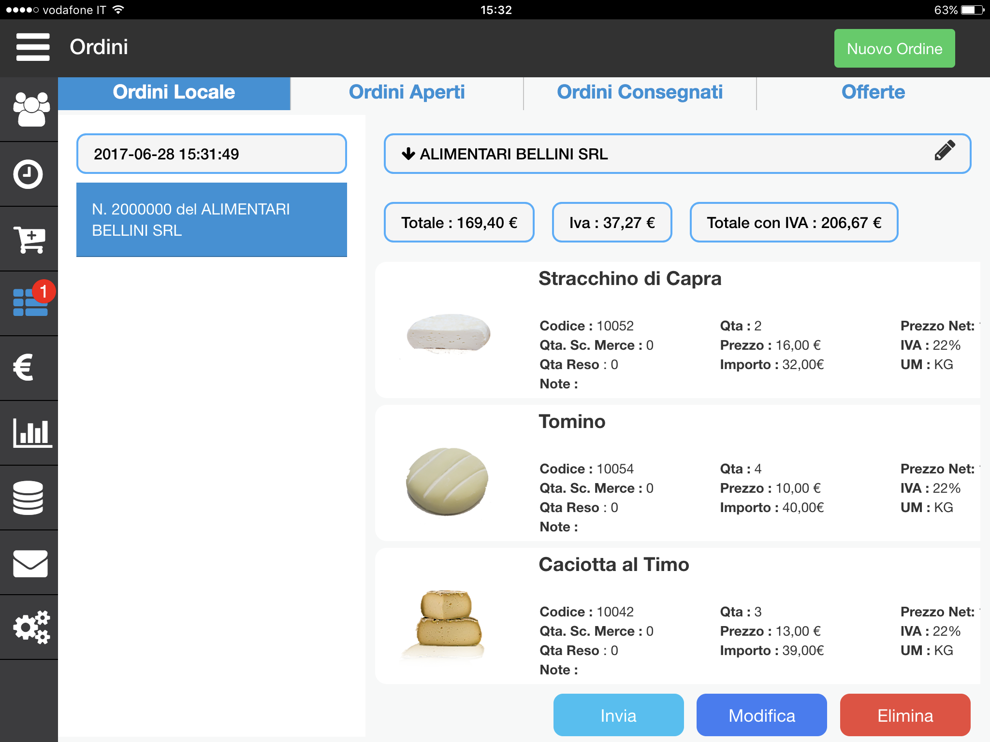Open the customers group icon in sidebar
Image resolution: width=990 pixels, height=742 pixels.
click(x=31, y=109)
